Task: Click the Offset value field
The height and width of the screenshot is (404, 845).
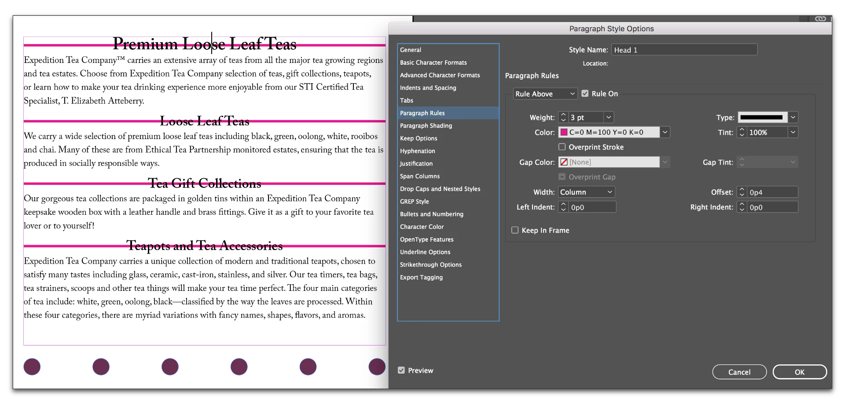Action: click(x=772, y=192)
